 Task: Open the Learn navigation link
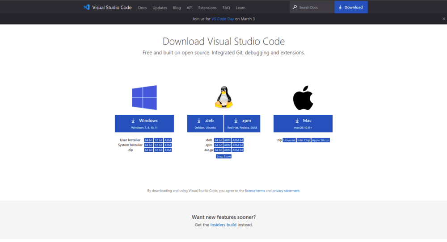point(240,8)
